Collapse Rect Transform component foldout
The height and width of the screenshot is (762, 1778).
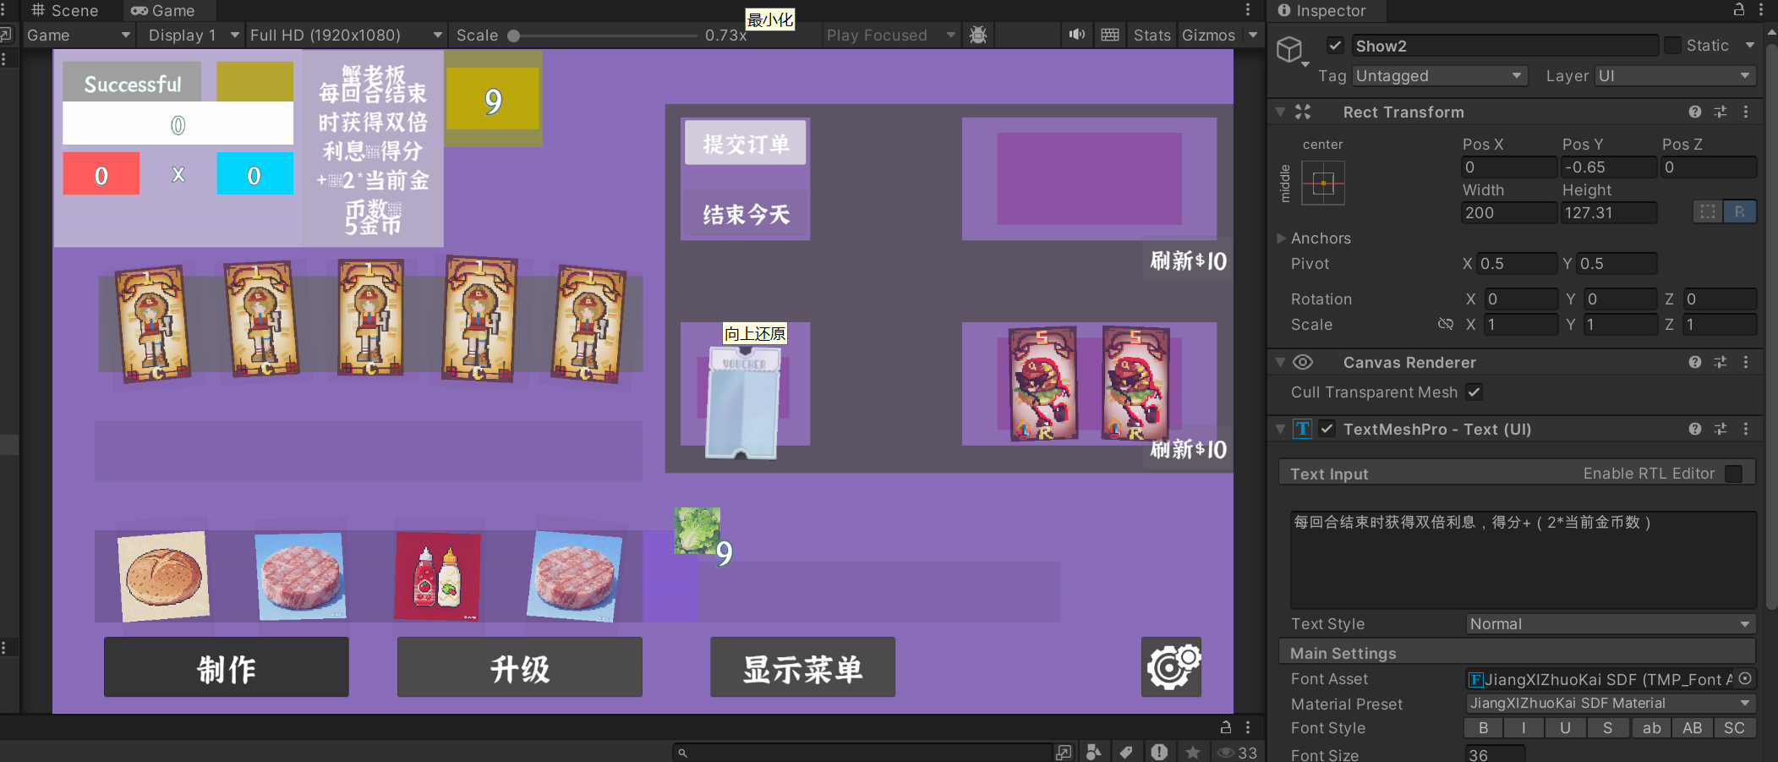pyautogui.click(x=1280, y=112)
